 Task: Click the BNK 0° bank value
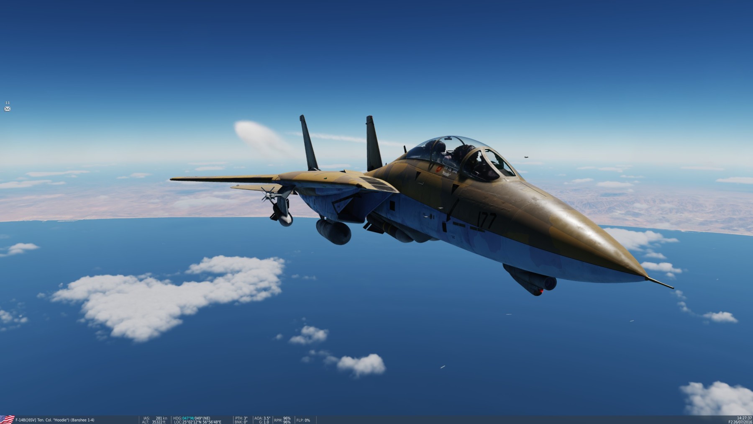[241, 422]
